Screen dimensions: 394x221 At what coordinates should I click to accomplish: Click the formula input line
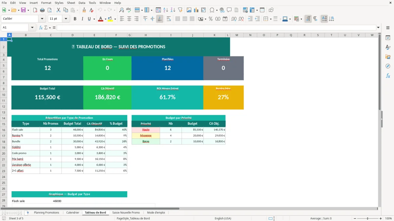216,28
